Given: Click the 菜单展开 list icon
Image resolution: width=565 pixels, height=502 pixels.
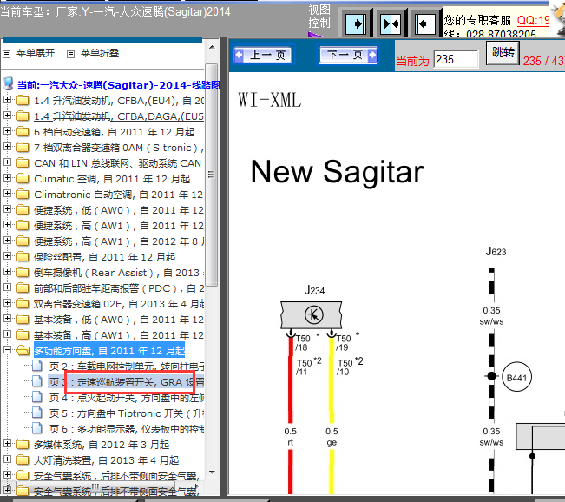Looking at the screenshot, I should pyautogui.click(x=6, y=55).
